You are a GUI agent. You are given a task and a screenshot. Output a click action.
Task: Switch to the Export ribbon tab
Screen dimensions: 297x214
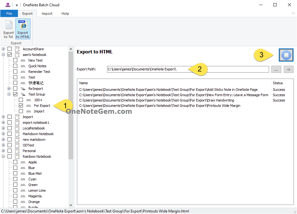[x=27, y=14]
